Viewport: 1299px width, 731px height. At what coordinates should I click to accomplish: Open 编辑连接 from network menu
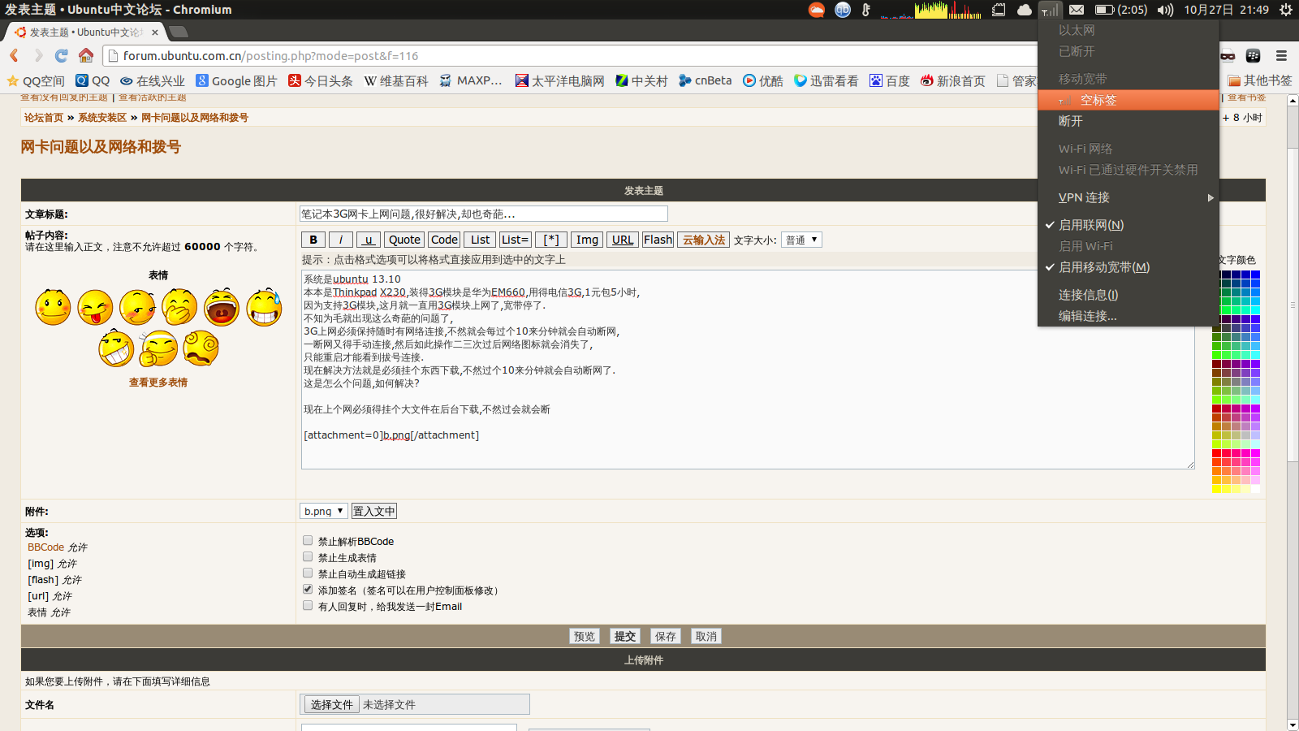point(1129,316)
